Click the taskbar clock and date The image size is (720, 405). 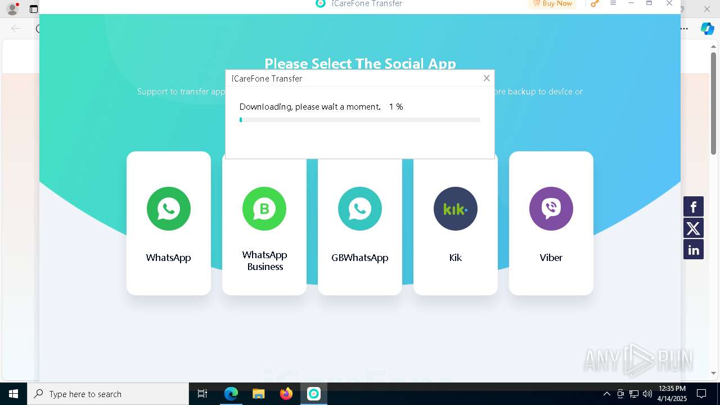672,394
